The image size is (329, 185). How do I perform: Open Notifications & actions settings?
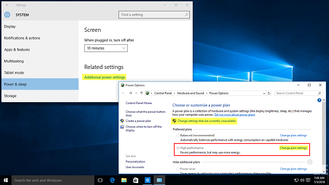pyautogui.click(x=40, y=38)
